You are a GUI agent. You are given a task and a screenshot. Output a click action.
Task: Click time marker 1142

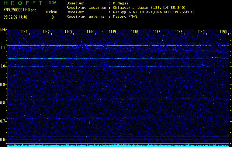[x=46, y=32]
